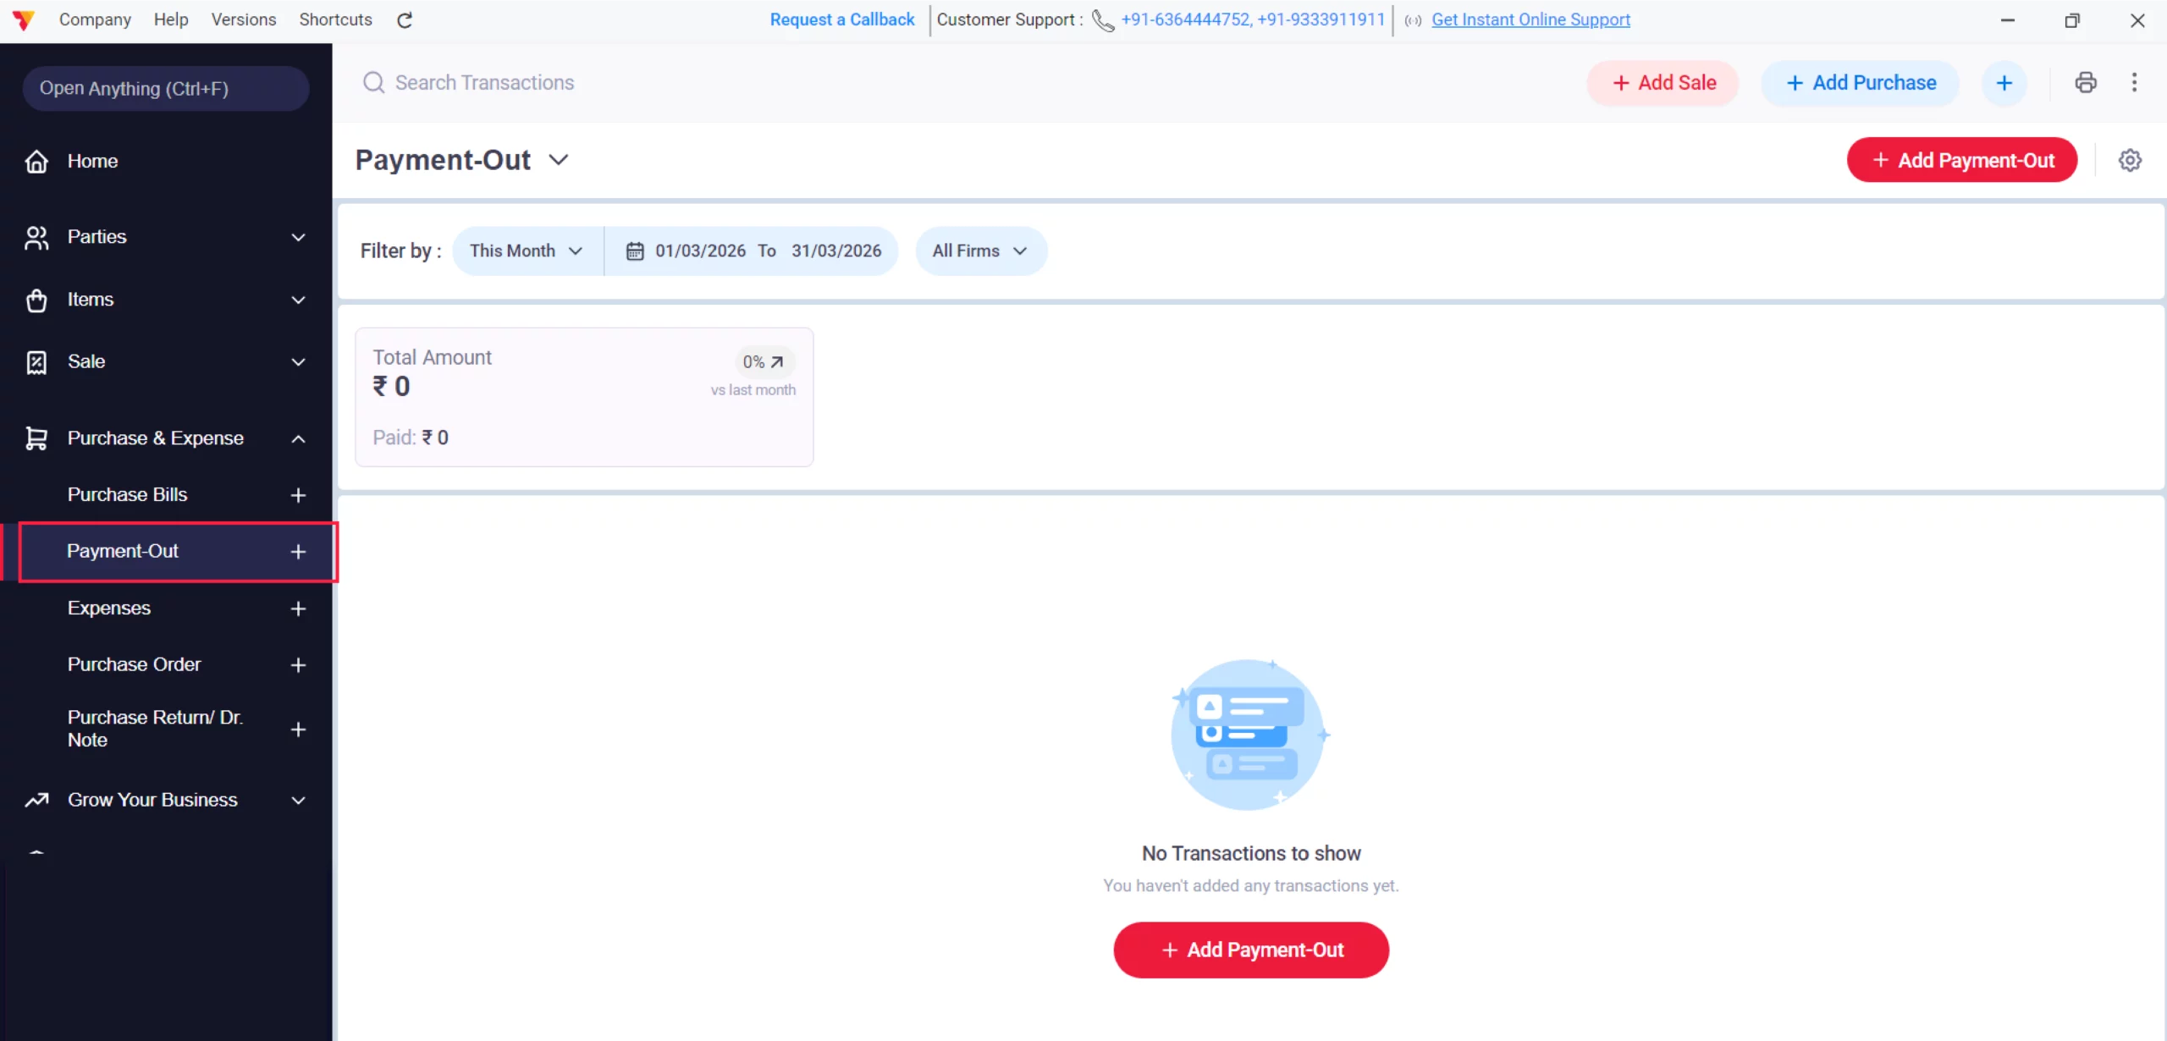Click the refresh icon next to Shortcuts
Image resolution: width=2167 pixels, height=1041 pixels.
tap(404, 19)
